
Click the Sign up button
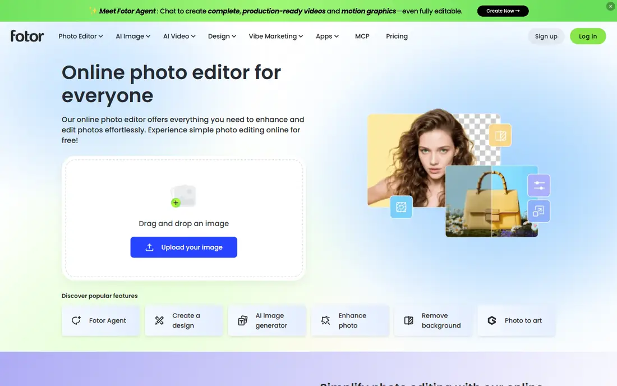pyautogui.click(x=546, y=36)
